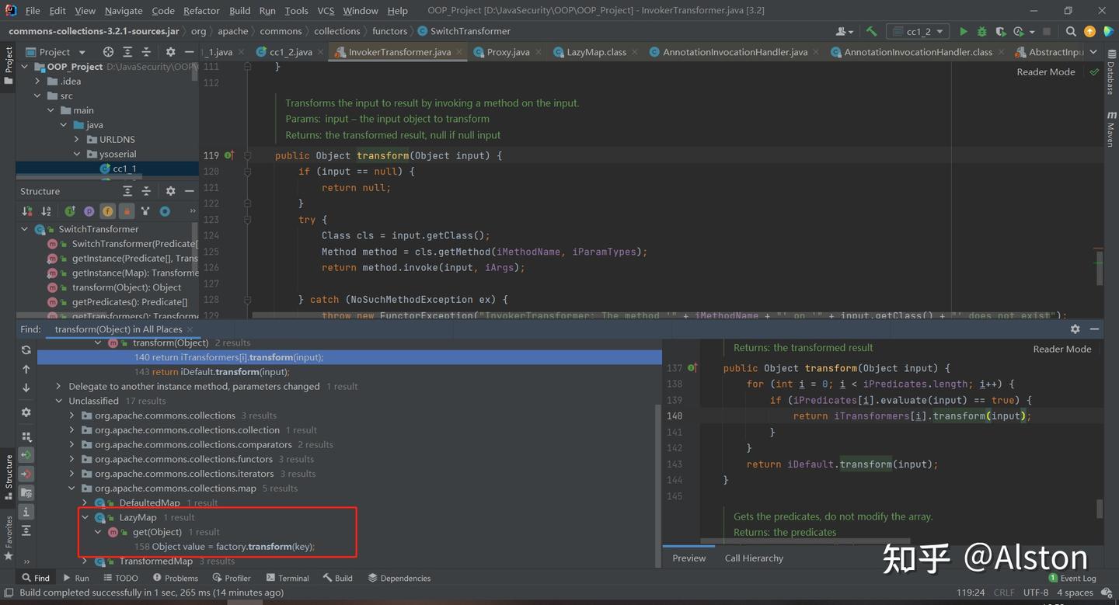The image size is (1119, 605).
Task: Toggle show properties filter
Action: (89, 211)
